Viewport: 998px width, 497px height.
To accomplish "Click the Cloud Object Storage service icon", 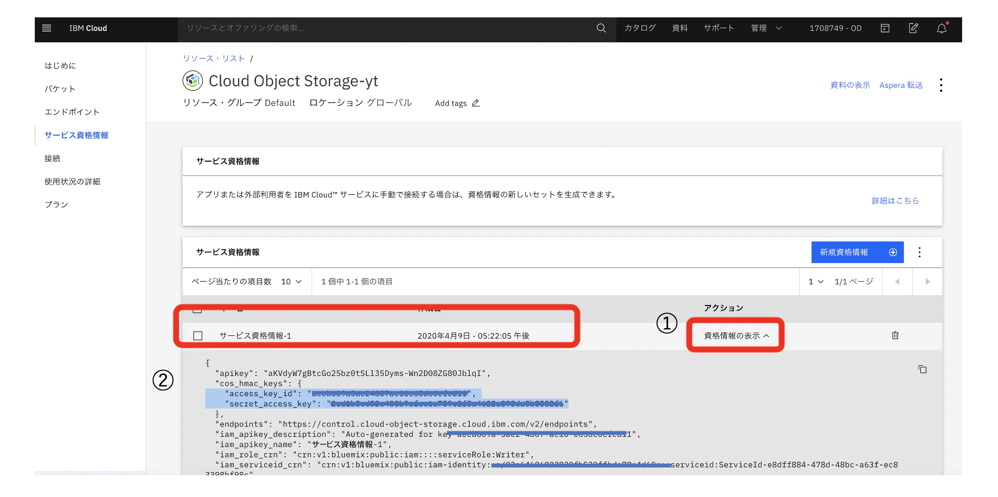I will pyautogui.click(x=192, y=81).
